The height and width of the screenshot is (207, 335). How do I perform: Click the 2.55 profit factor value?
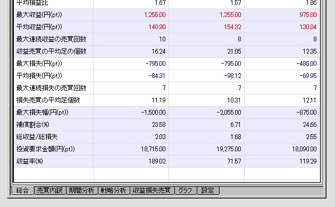pyautogui.click(x=311, y=136)
